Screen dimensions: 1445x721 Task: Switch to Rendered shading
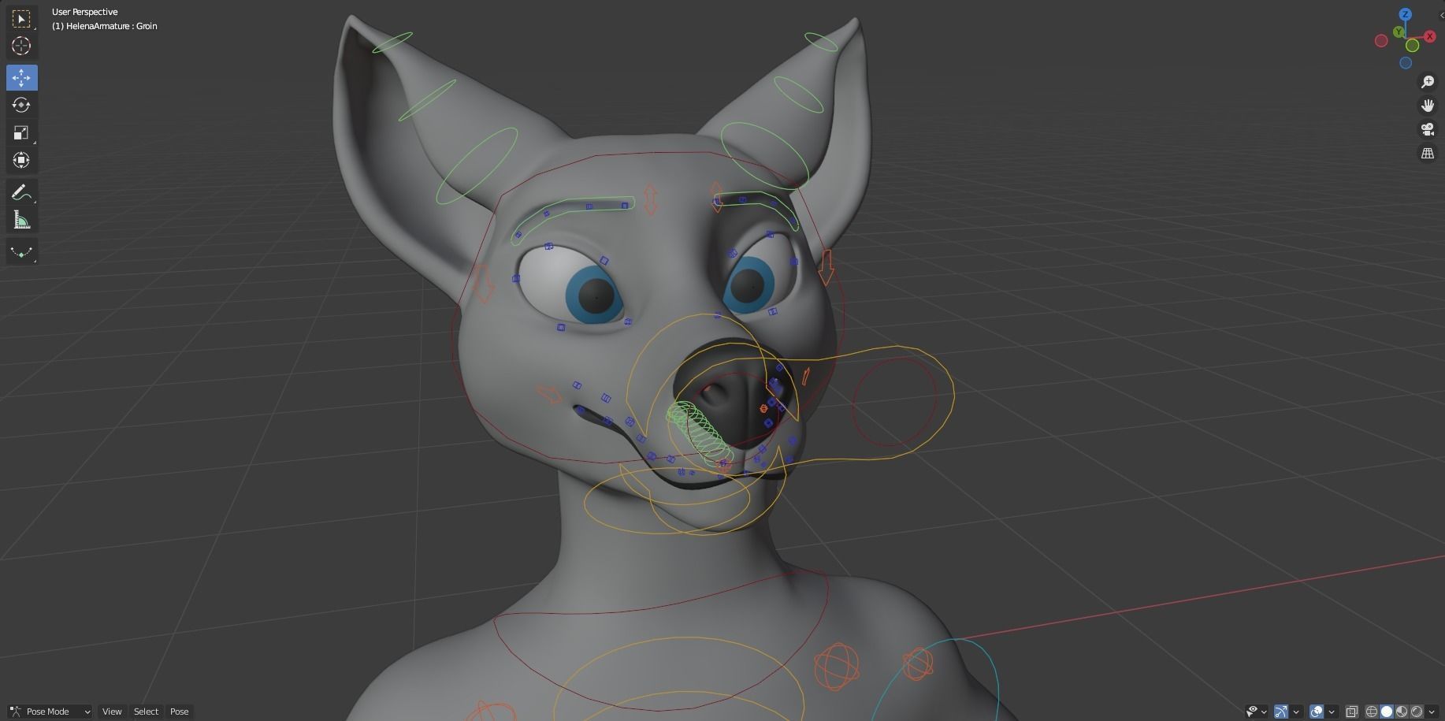1417,712
